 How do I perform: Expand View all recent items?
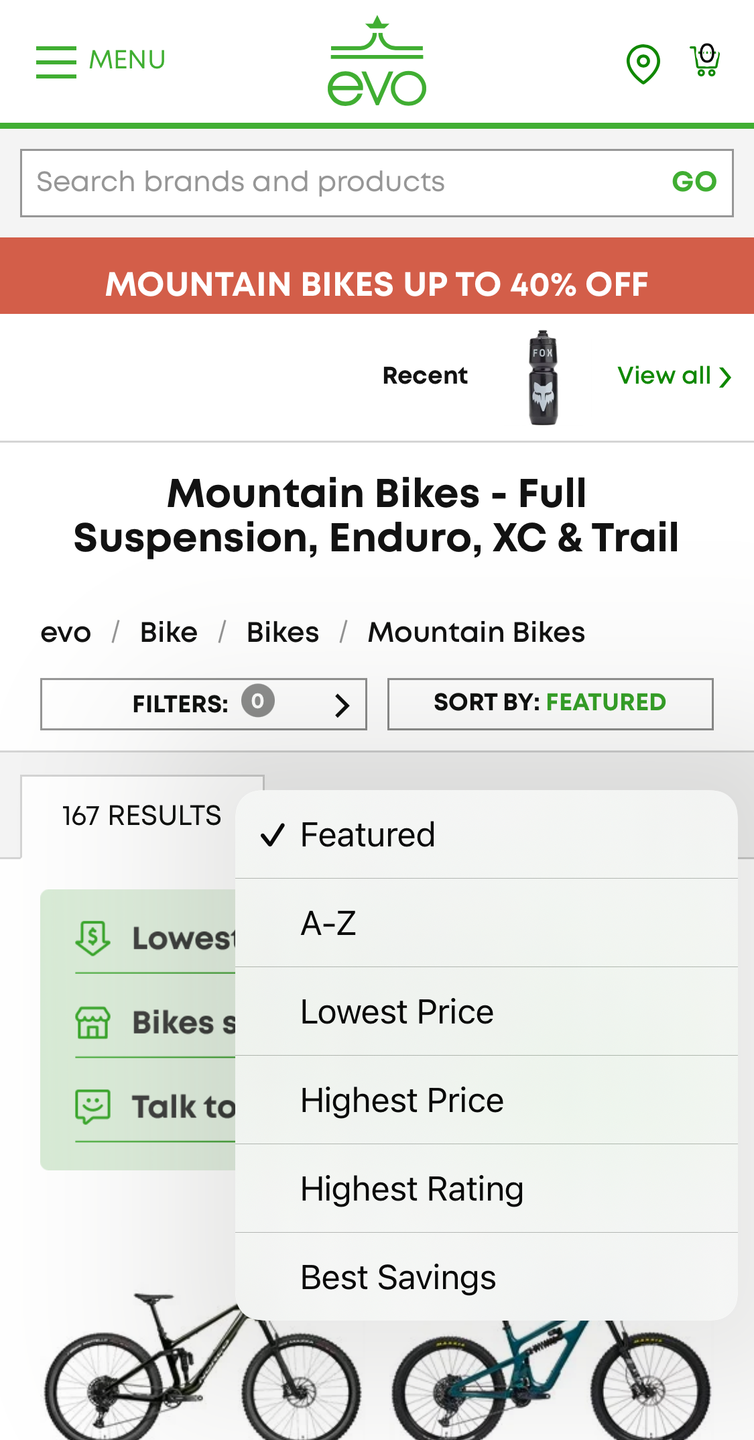[x=673, y=376]
